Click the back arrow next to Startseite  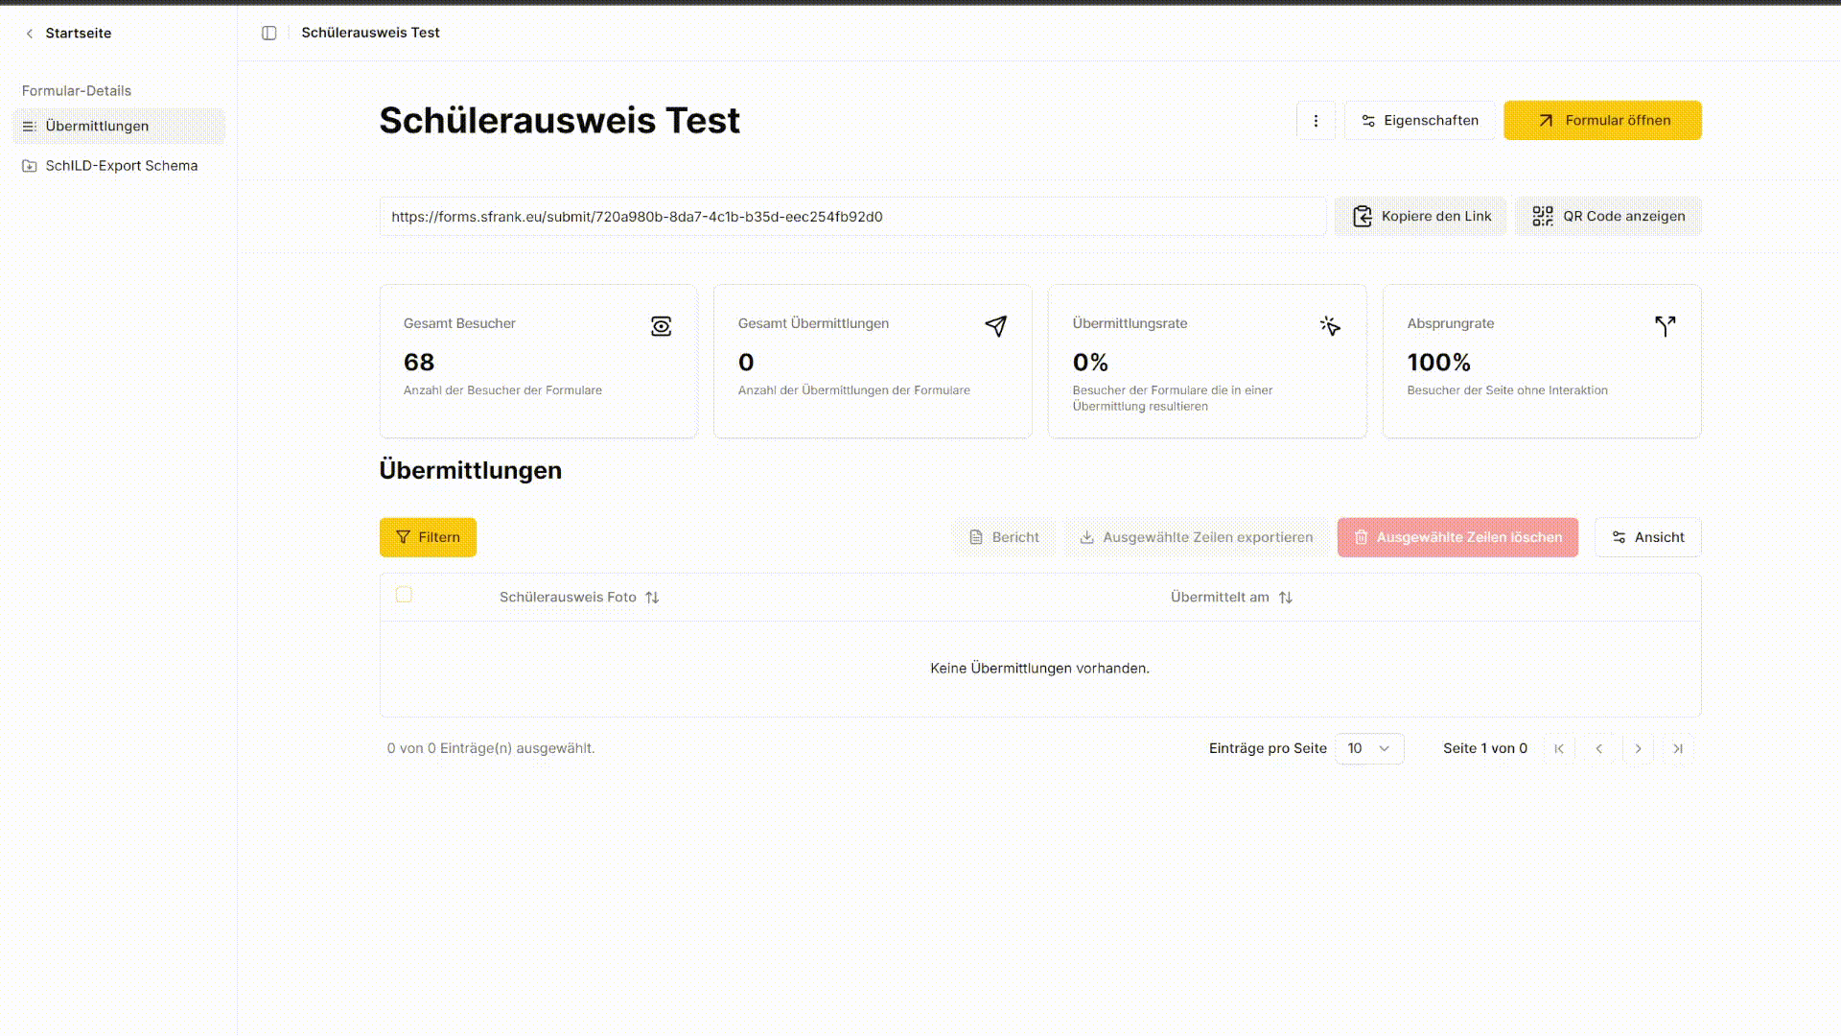point(28,33)
